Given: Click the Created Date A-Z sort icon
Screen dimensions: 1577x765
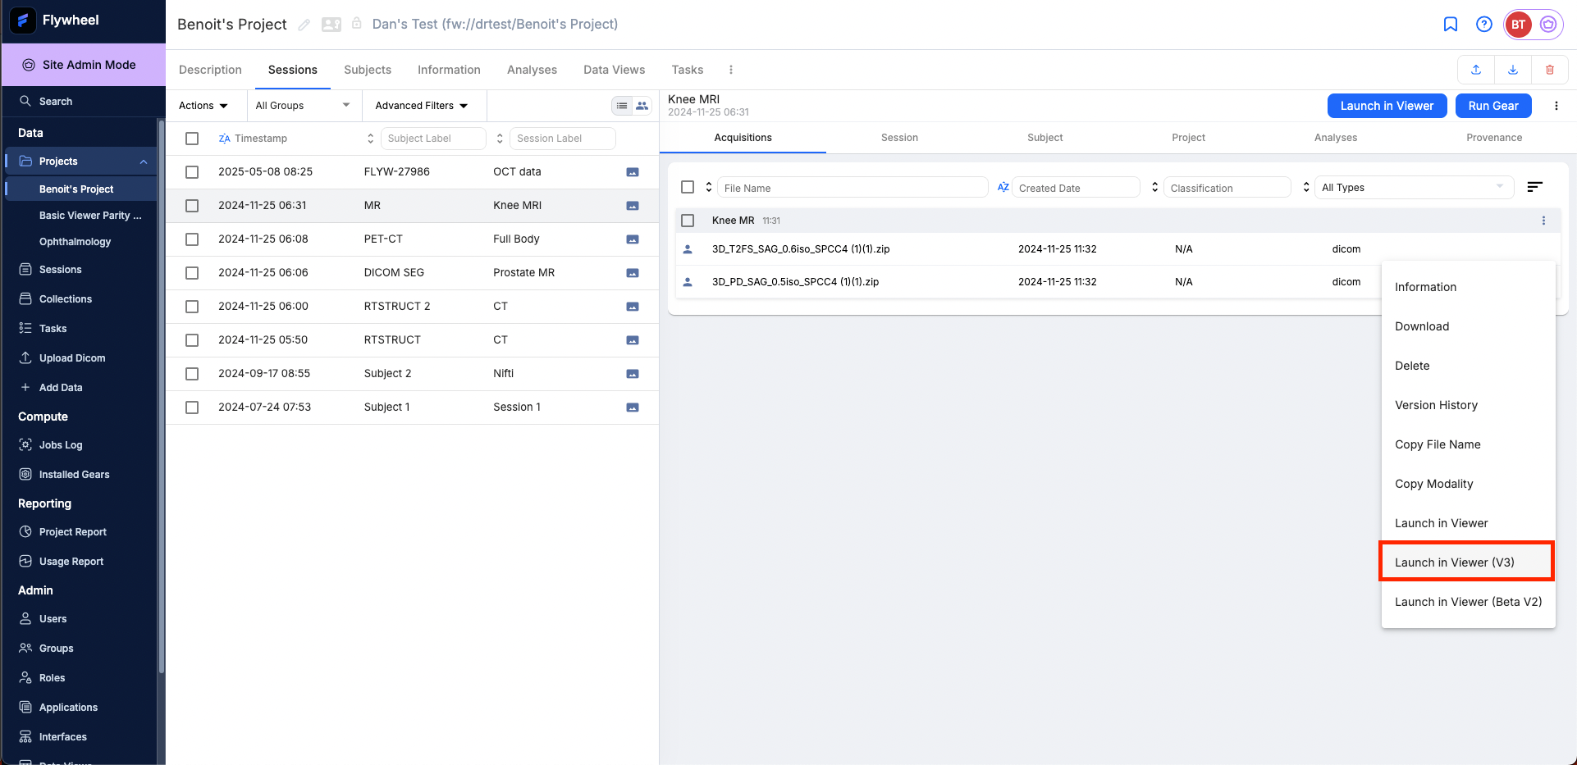Looking at the screenshot, I should [x=1003, y=188].
